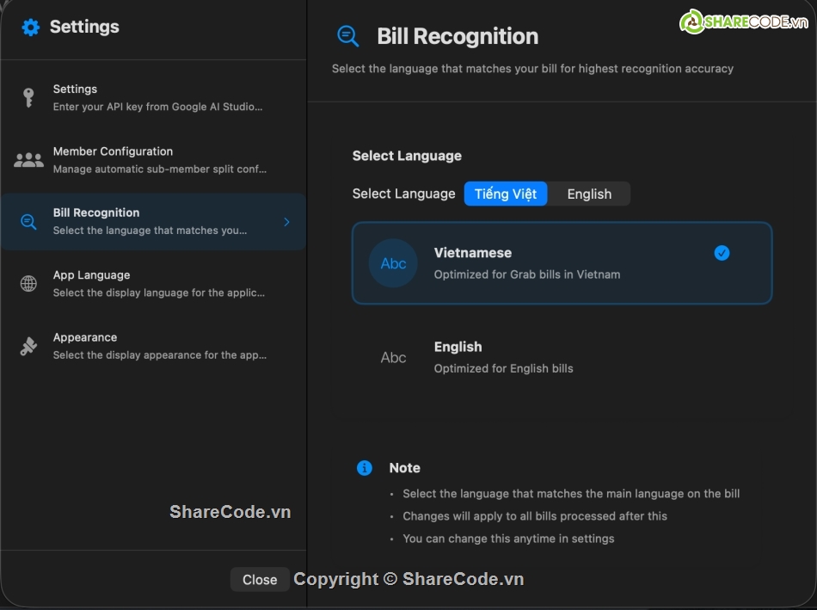Click the blue checkmark on Vietnamese
The width and height of the screenshot is (817, 610).
(722, 253)
